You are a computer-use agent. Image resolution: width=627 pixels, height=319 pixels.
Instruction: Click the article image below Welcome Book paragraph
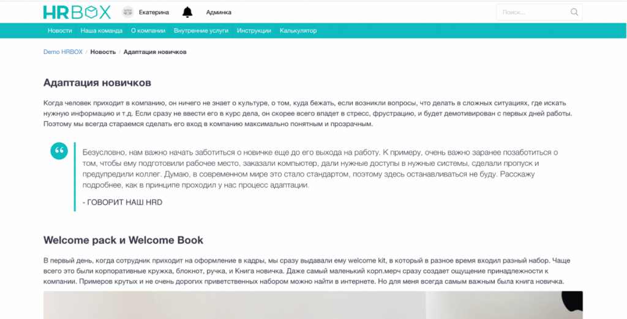coord(313,305)
